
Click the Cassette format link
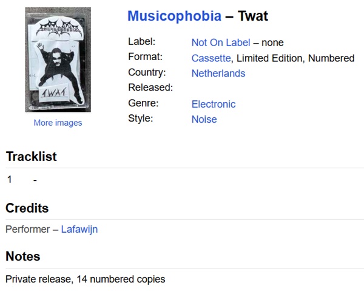pos(211,58)
